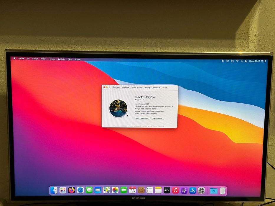Open Safari compass icon in dock
This screenshot has height=206, width=275.
(x=80, y=190)
